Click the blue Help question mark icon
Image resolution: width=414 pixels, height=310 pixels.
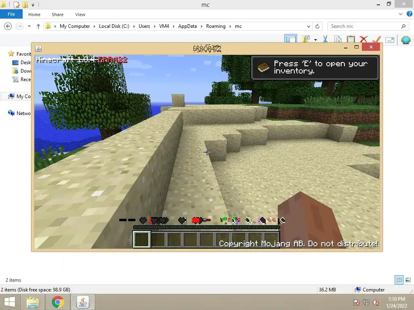[409, 14]
